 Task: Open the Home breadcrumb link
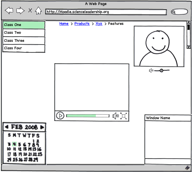[64, 24]
